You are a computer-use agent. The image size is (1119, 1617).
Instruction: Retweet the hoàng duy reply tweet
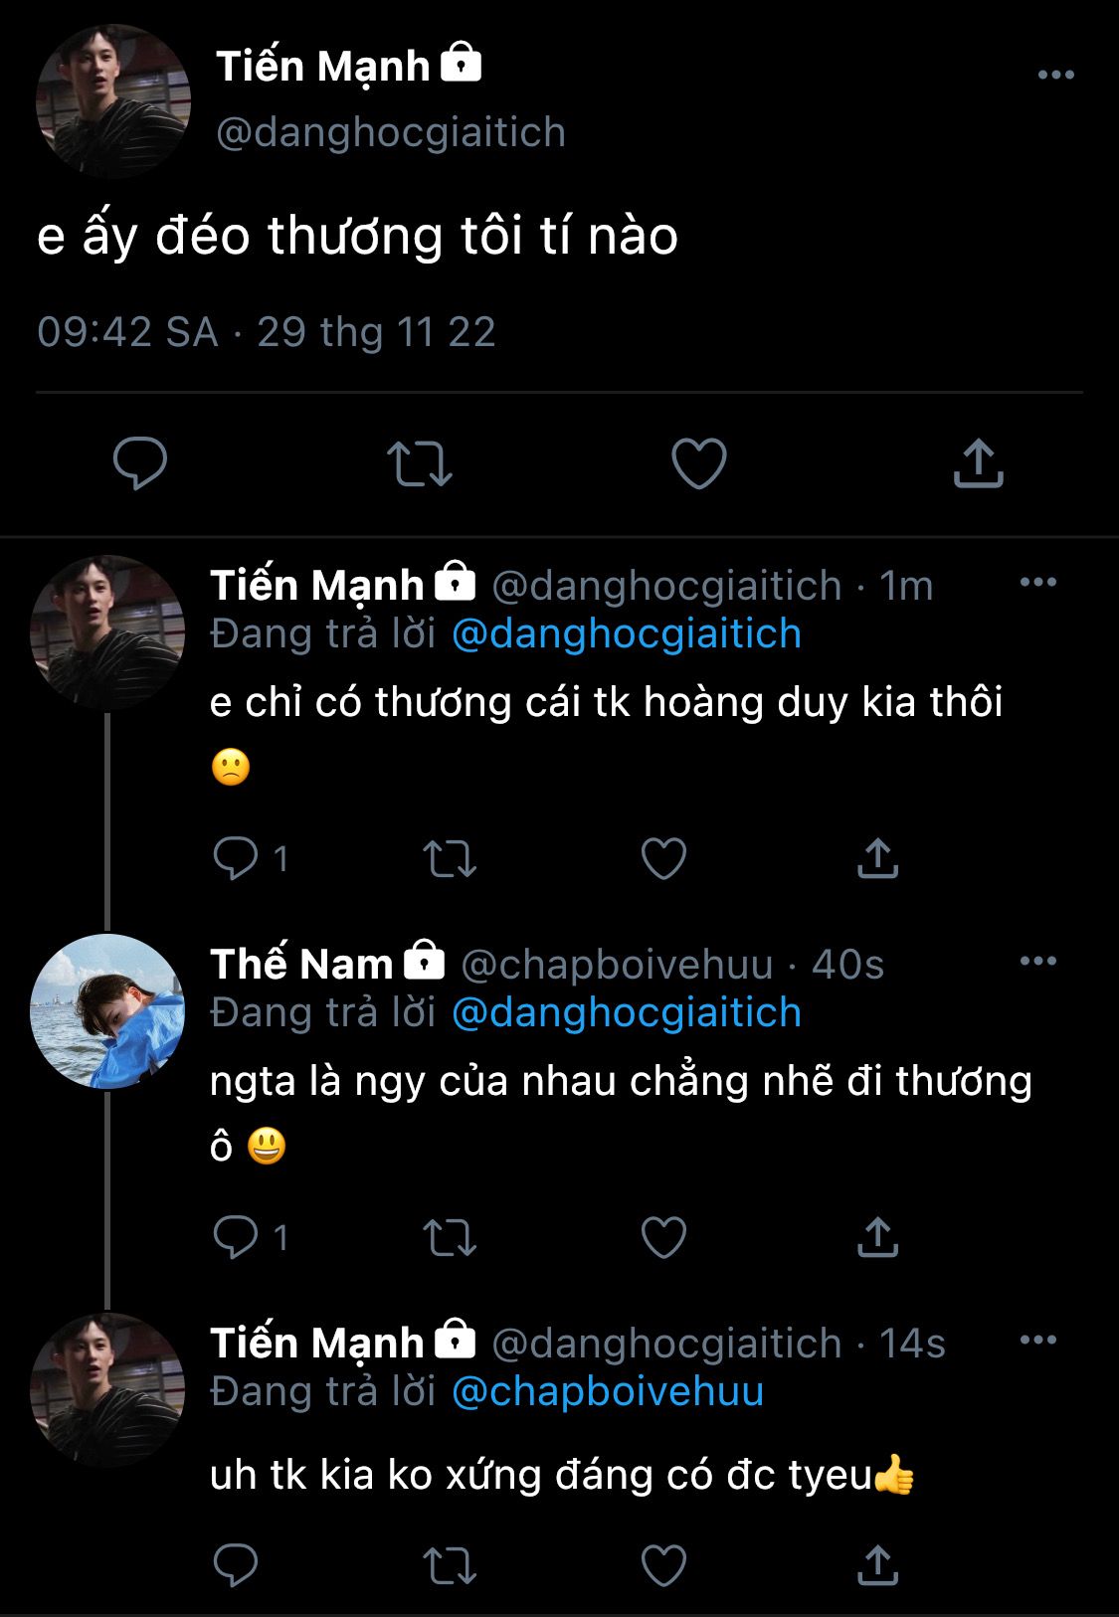point(450,858)
